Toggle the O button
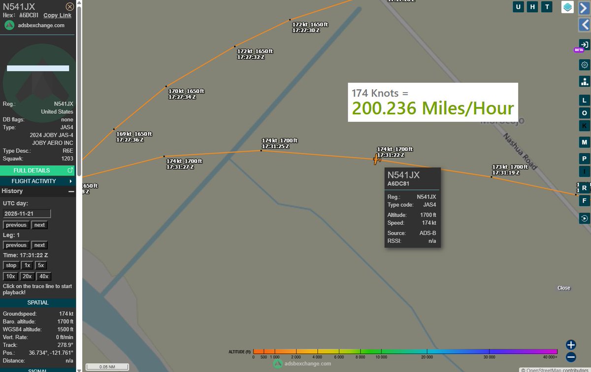 pos(584,113)
